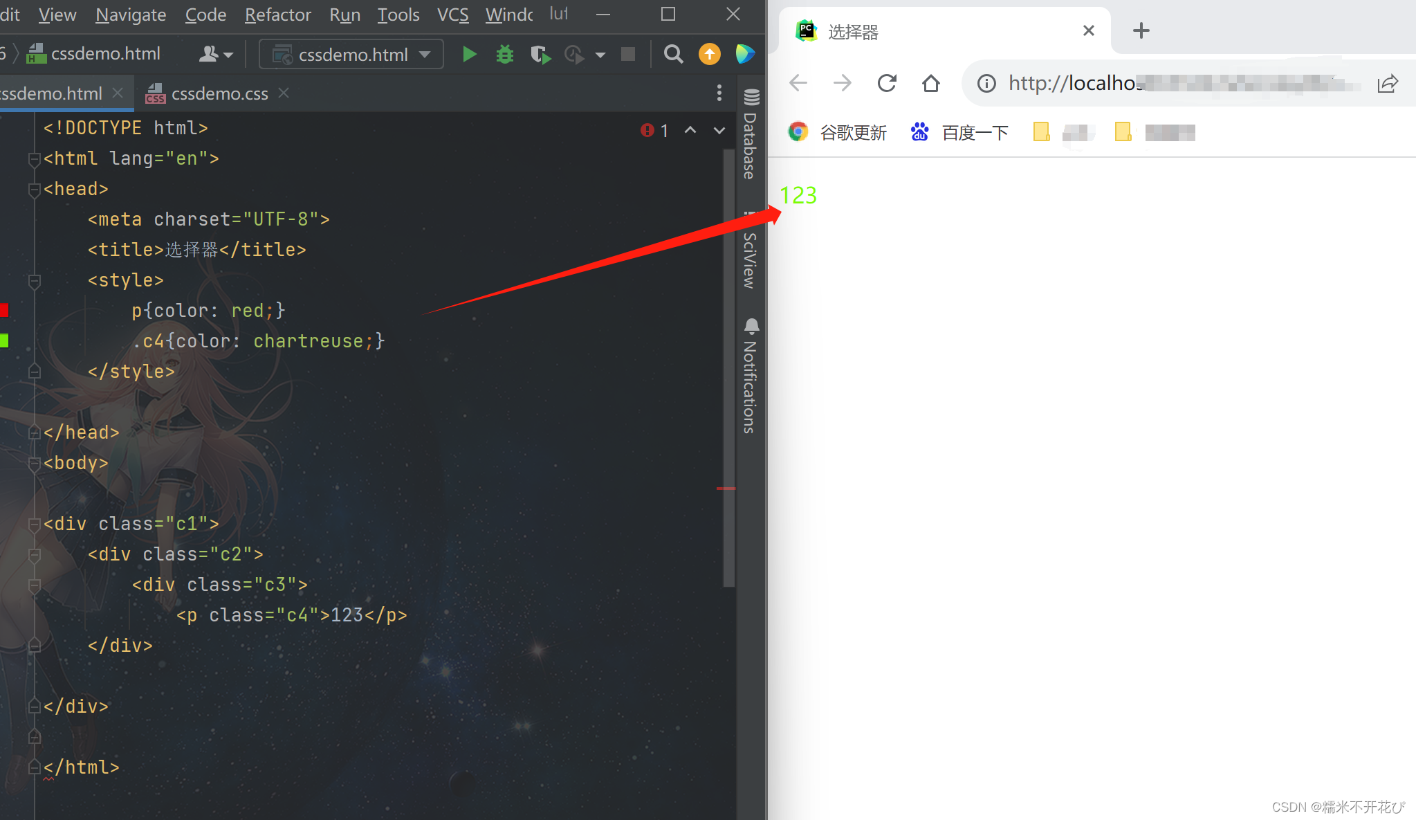Open the Database tool window
This screenshot has height=820, width=1416.
coord(751,135)
